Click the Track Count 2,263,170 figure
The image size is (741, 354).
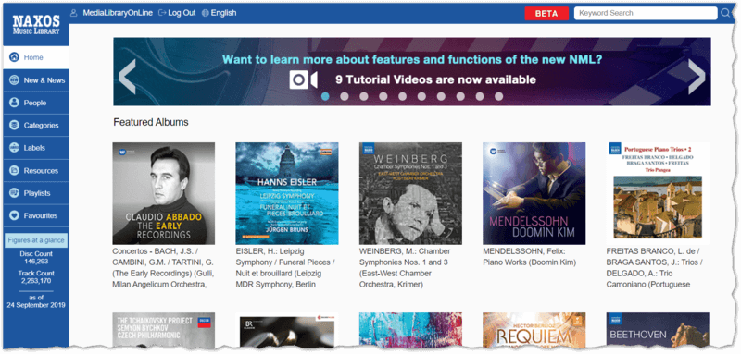(36, 277)
